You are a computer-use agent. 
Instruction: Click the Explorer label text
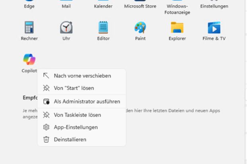(x=177, y=38)
